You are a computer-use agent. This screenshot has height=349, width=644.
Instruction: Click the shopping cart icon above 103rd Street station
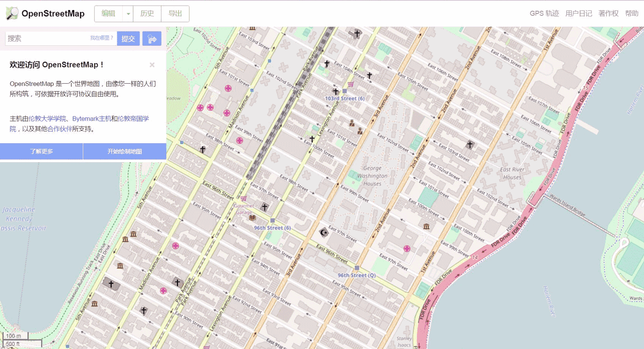point(351,84)
